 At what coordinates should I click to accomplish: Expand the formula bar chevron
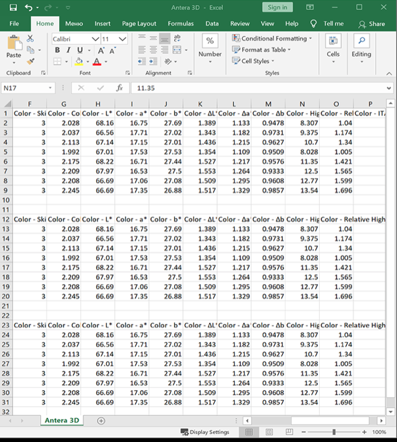[389, 88]
